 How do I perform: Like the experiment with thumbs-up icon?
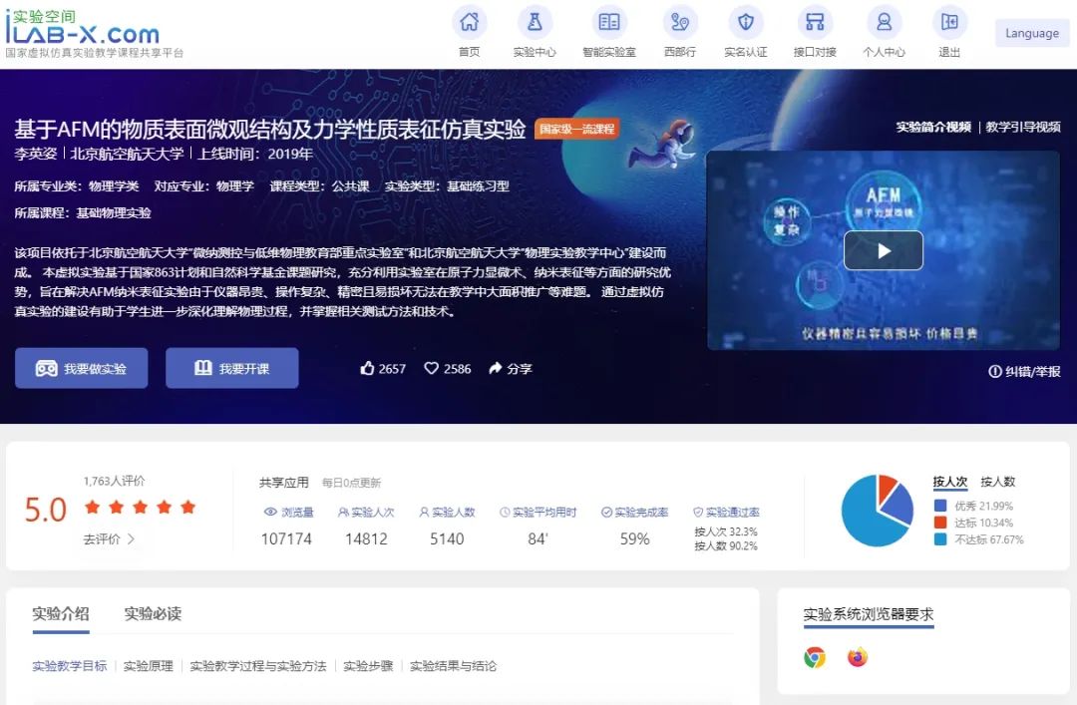(x=368, y=369)
